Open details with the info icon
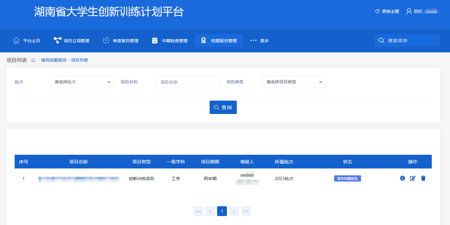This screenshot has width=450, height=225. coord(403,178)
